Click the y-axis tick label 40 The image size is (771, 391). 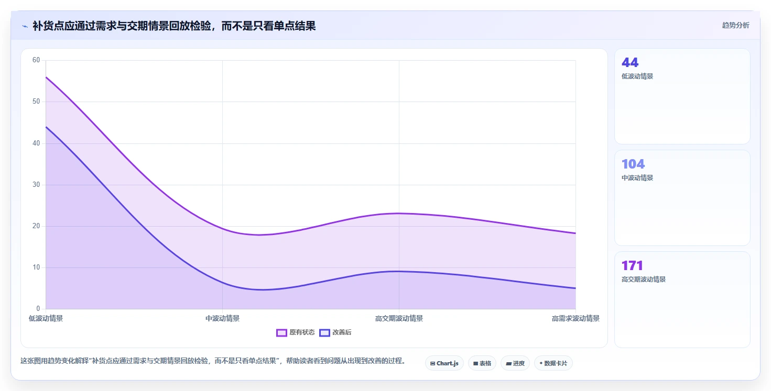tap(36, 143)
